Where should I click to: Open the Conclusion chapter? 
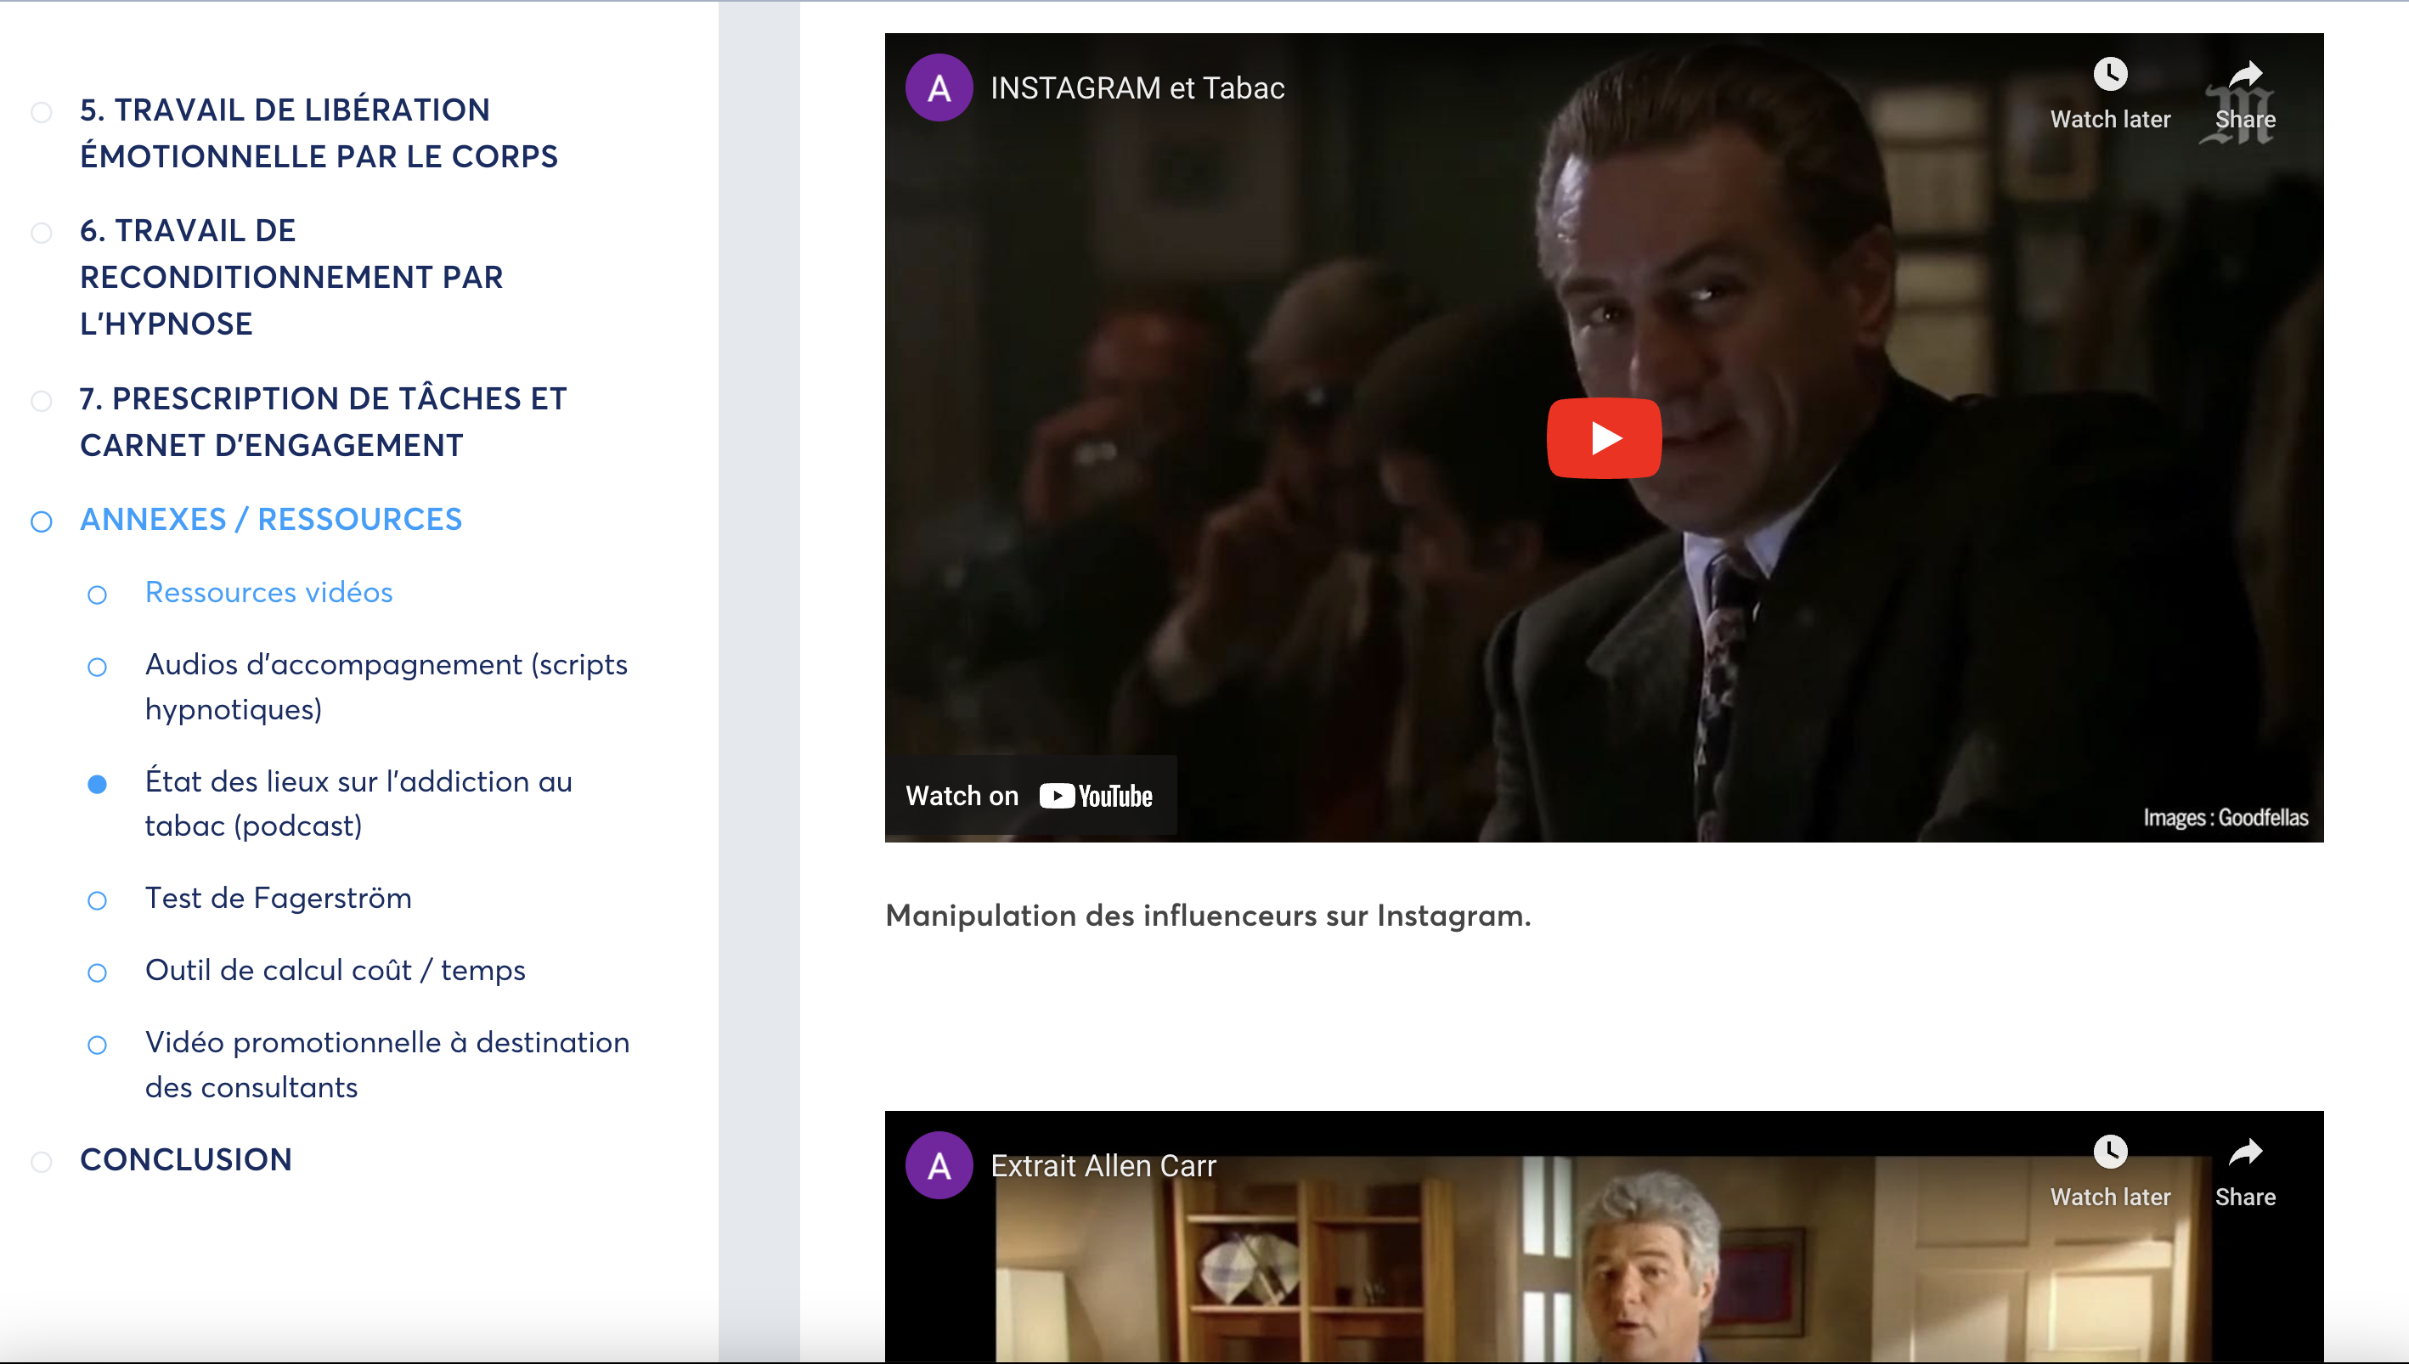(x=185, y=1160)
